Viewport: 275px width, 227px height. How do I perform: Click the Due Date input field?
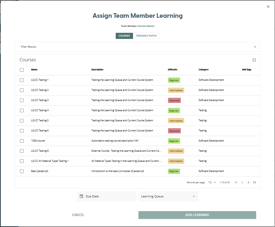[109, 196]
